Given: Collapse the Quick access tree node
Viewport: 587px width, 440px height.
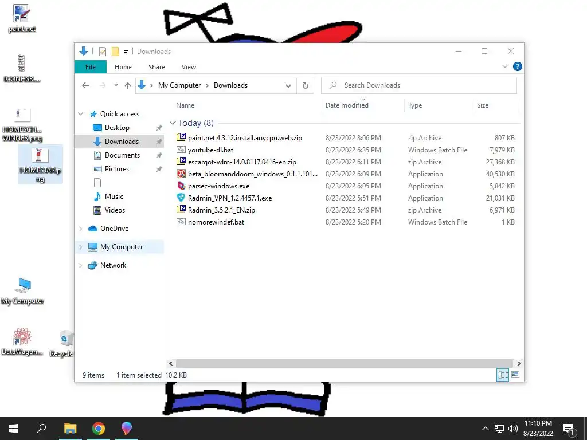Looking at the screenshot, I should (x=80, y=114).
